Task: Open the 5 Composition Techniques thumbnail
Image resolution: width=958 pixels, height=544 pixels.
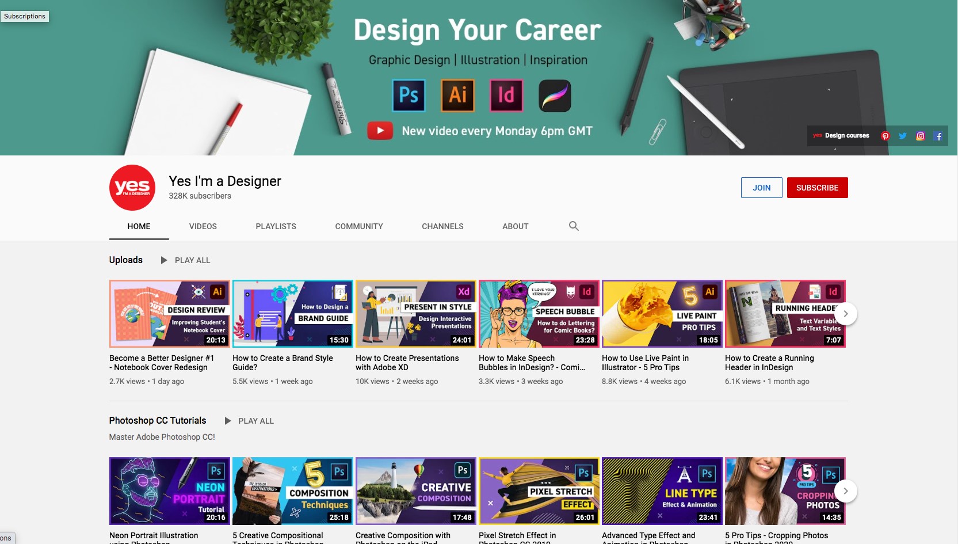Action: point(293,491)
